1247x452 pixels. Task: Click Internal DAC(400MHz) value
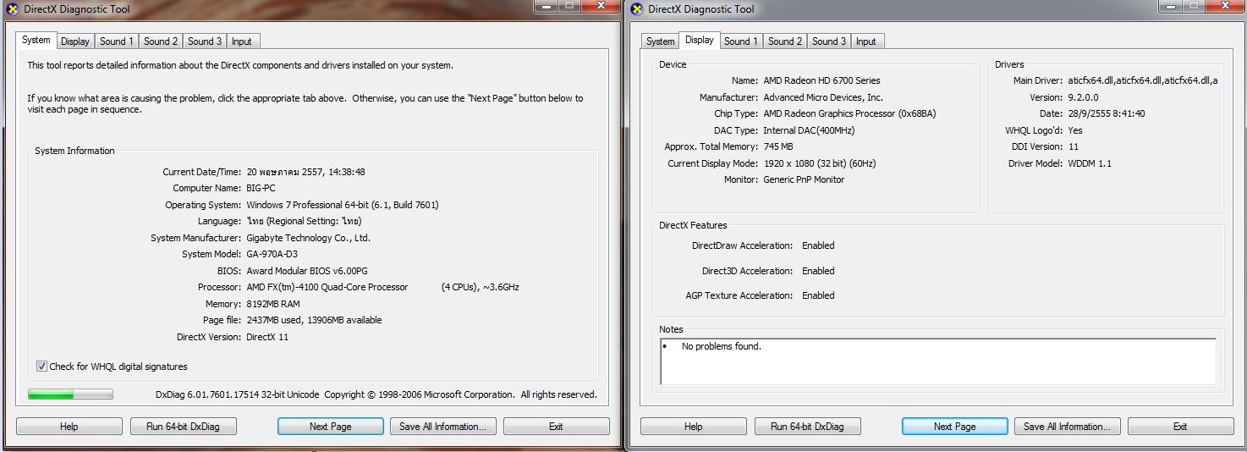click(x=809, y=130)
